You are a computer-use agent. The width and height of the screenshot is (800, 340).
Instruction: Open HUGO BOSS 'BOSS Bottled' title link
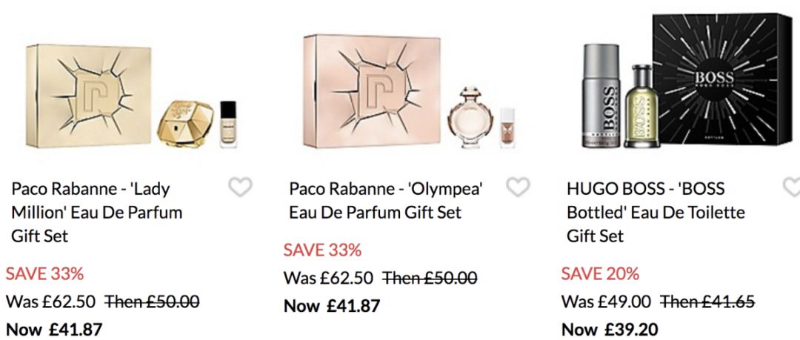coord(656,213)
